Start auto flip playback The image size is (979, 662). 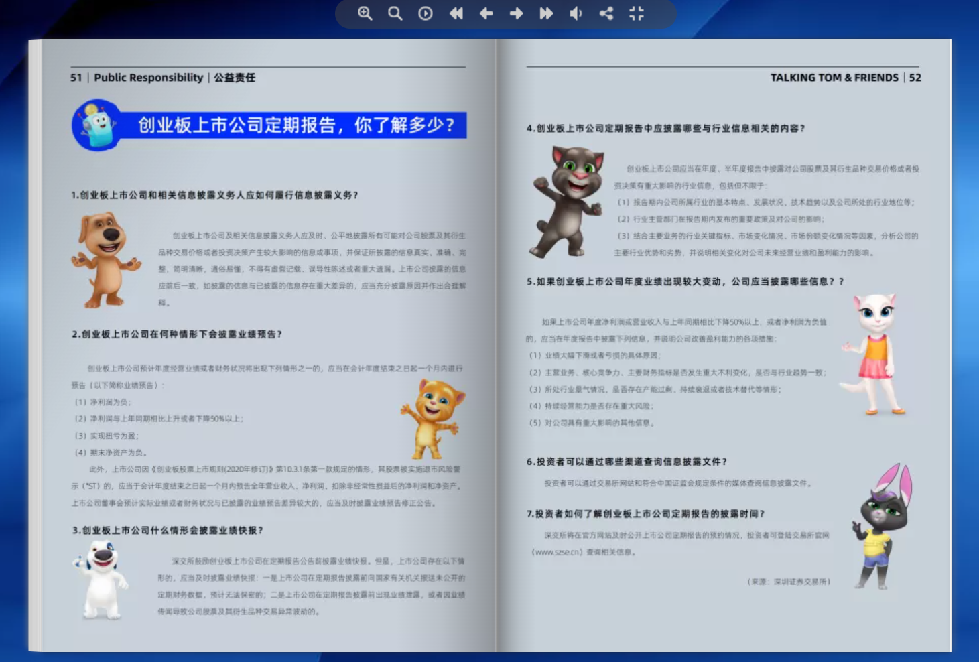pyautogui.click(x=426, y=13)
